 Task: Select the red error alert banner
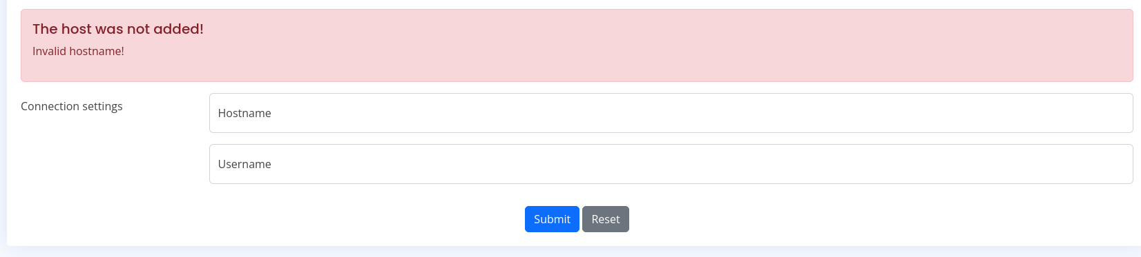[577, 45]
